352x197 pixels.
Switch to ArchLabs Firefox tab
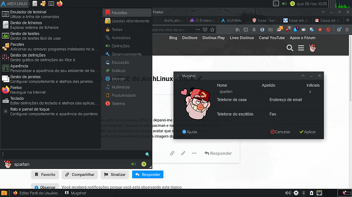pos(171,20)
